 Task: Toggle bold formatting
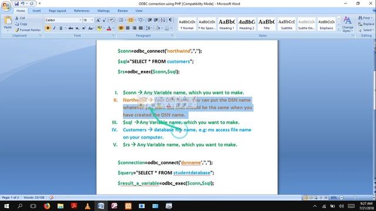click(48, 28)
